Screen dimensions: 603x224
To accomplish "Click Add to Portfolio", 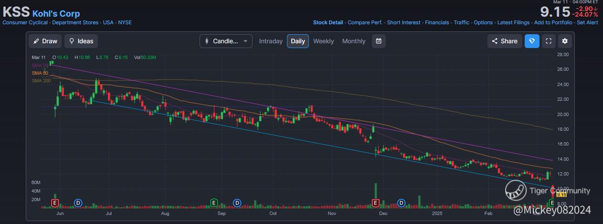I will tap(553, 22).
